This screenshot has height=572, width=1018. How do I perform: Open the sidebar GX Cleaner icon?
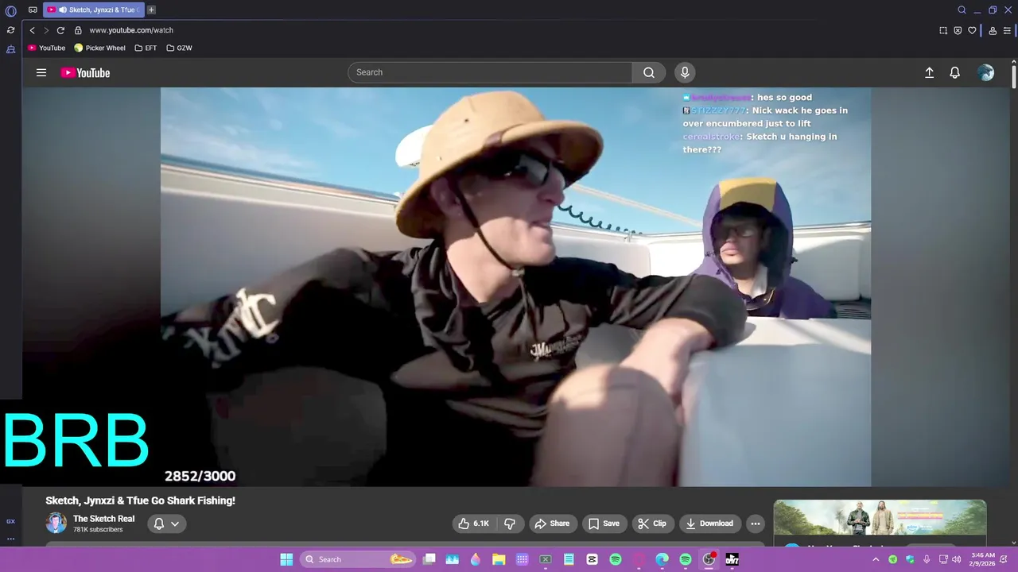coord(10,49)
